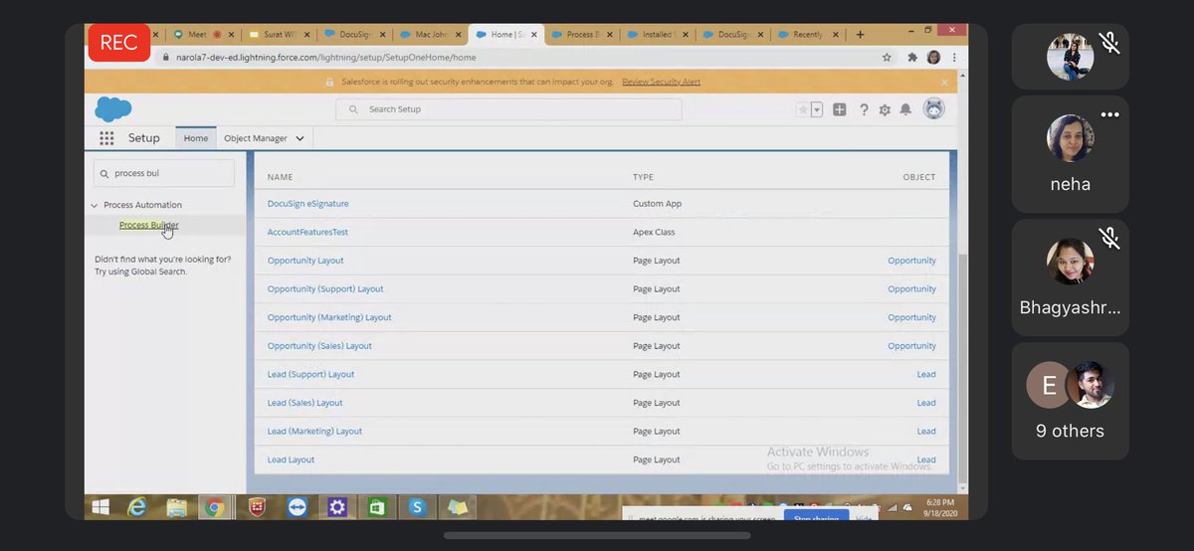Open the Lead (Marketing) Layout link
The width and height of the screenshot is (1194, 551).
[x=314, y=432]
